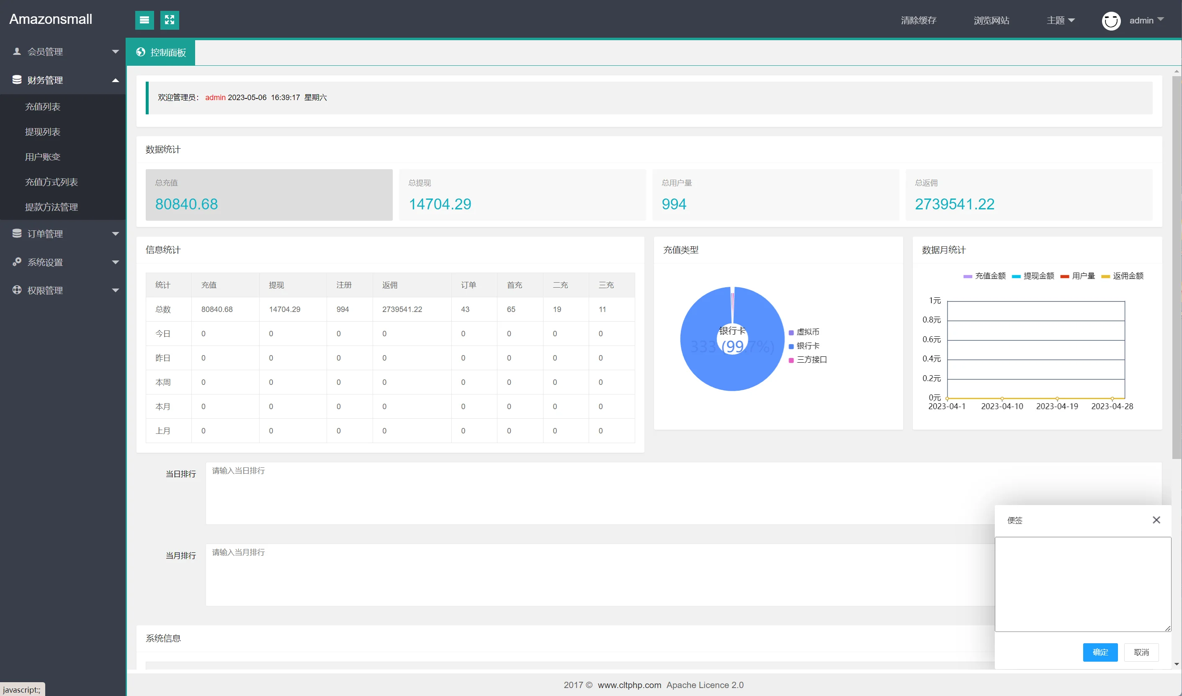The width and height of the screenshot is (1182, 696).
Task: Click the 权限管理 icon in sidebar
Action: click(17, 290)
